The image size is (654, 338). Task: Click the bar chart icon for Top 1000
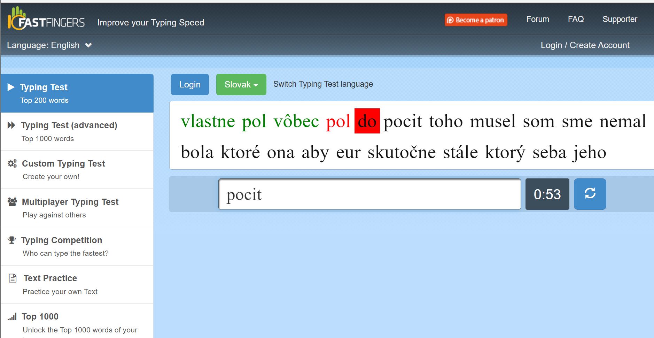(12, 317)
